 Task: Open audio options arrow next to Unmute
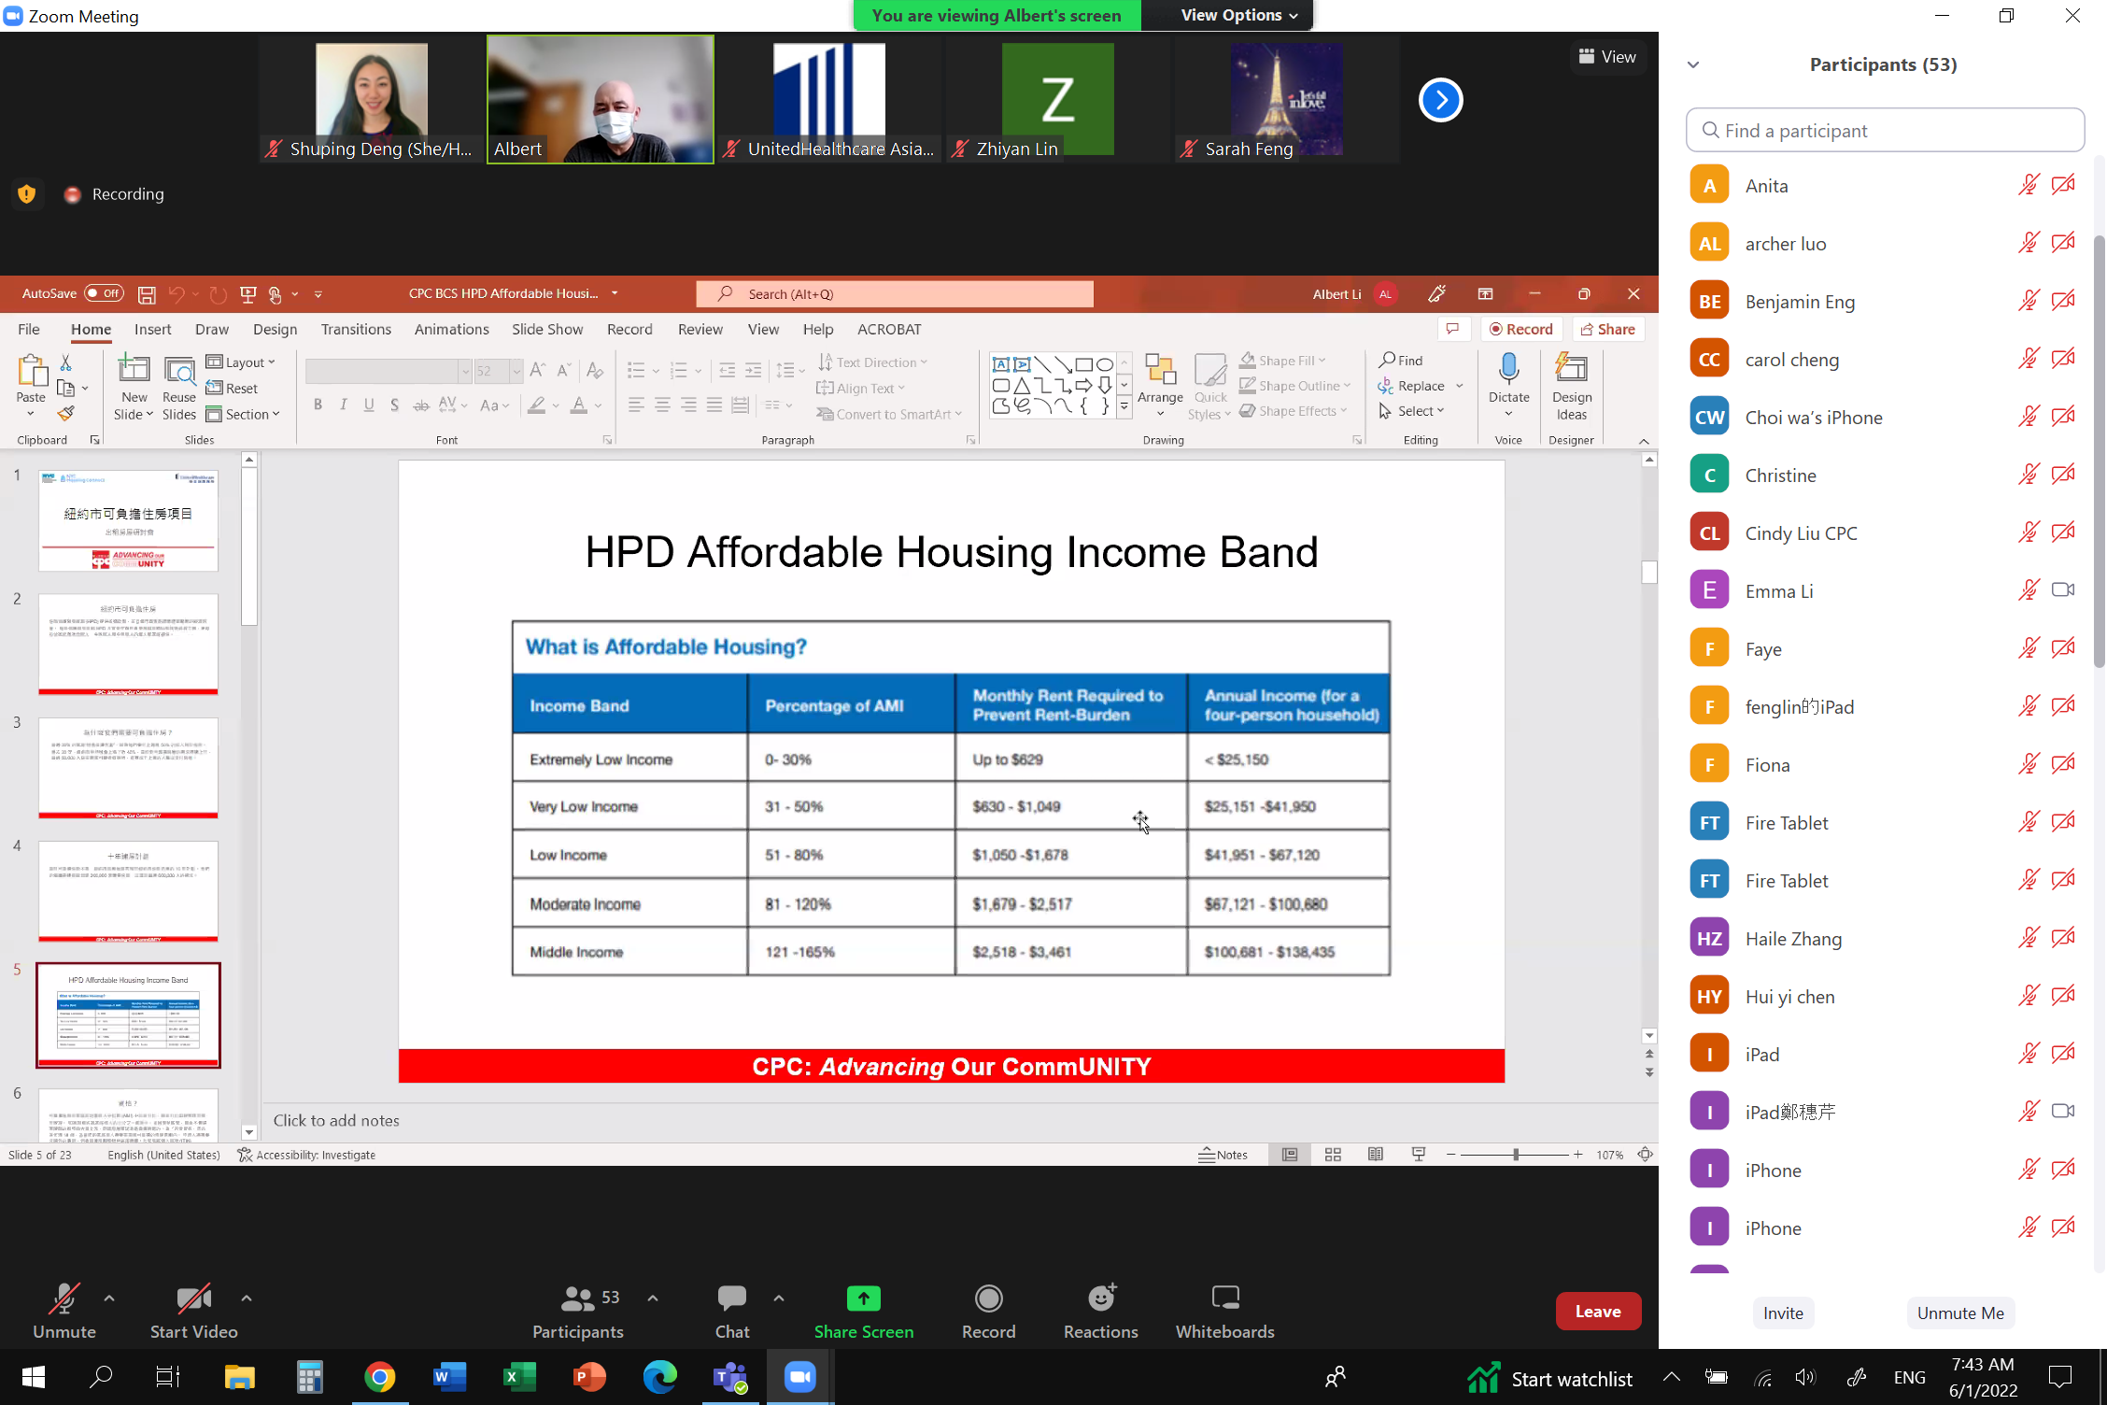click(x=109, y=1298)
